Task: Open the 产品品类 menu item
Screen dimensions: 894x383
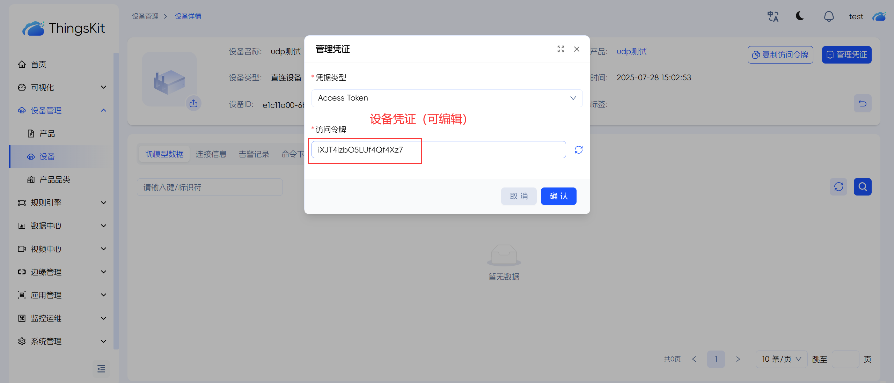Action: tap(55, 179)
